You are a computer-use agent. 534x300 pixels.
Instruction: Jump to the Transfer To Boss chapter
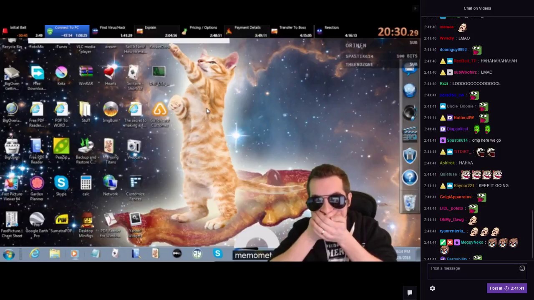[x=291, y=31]
